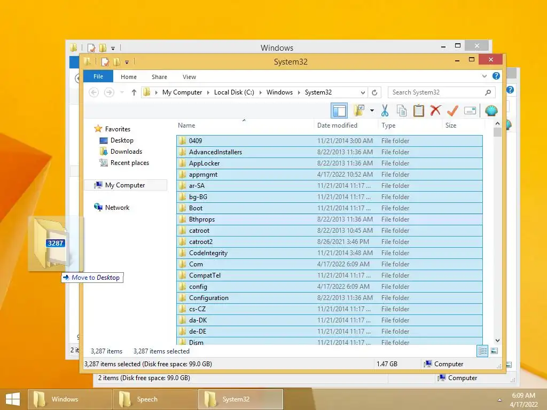Switch to Windows window in taskbar
The image size is (547, 410).
(70, 399)
